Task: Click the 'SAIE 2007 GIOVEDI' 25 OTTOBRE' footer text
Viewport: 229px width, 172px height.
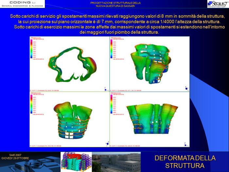Action: click(15, 156)
